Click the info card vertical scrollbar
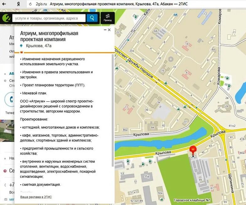 click(x=112, y=110)
